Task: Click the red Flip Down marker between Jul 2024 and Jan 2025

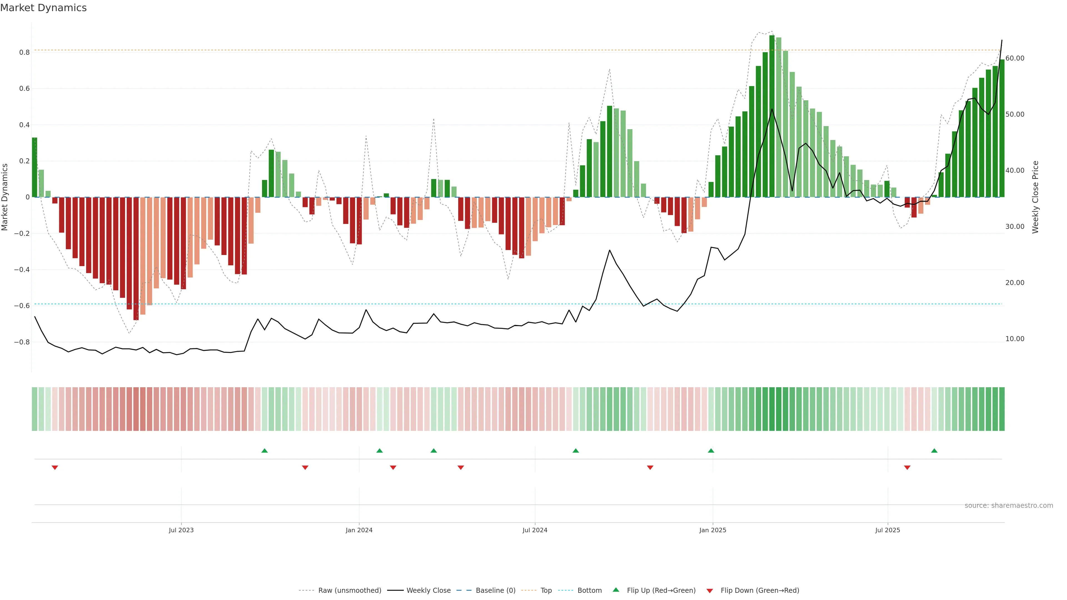Action: coord(650,467)
